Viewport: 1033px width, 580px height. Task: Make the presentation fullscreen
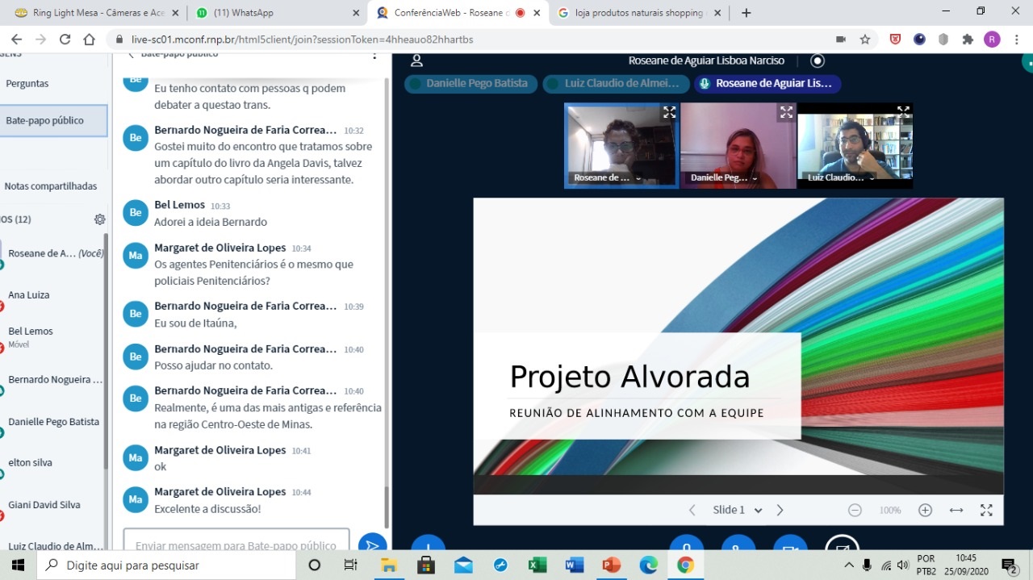(x=986, y=510)
